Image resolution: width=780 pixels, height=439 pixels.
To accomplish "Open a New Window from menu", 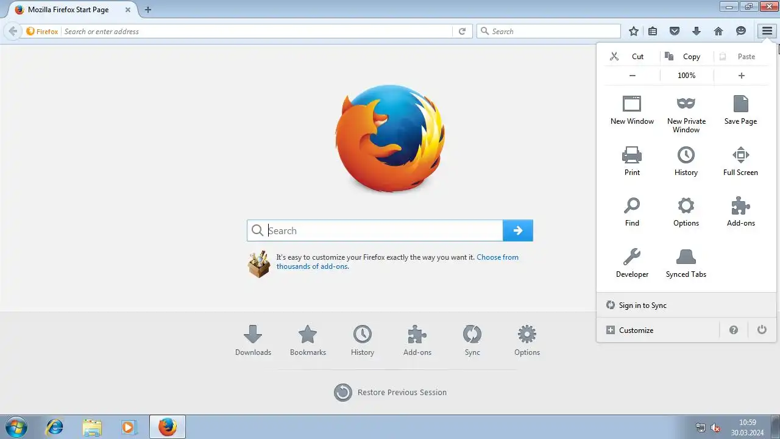I will point(632,110).
